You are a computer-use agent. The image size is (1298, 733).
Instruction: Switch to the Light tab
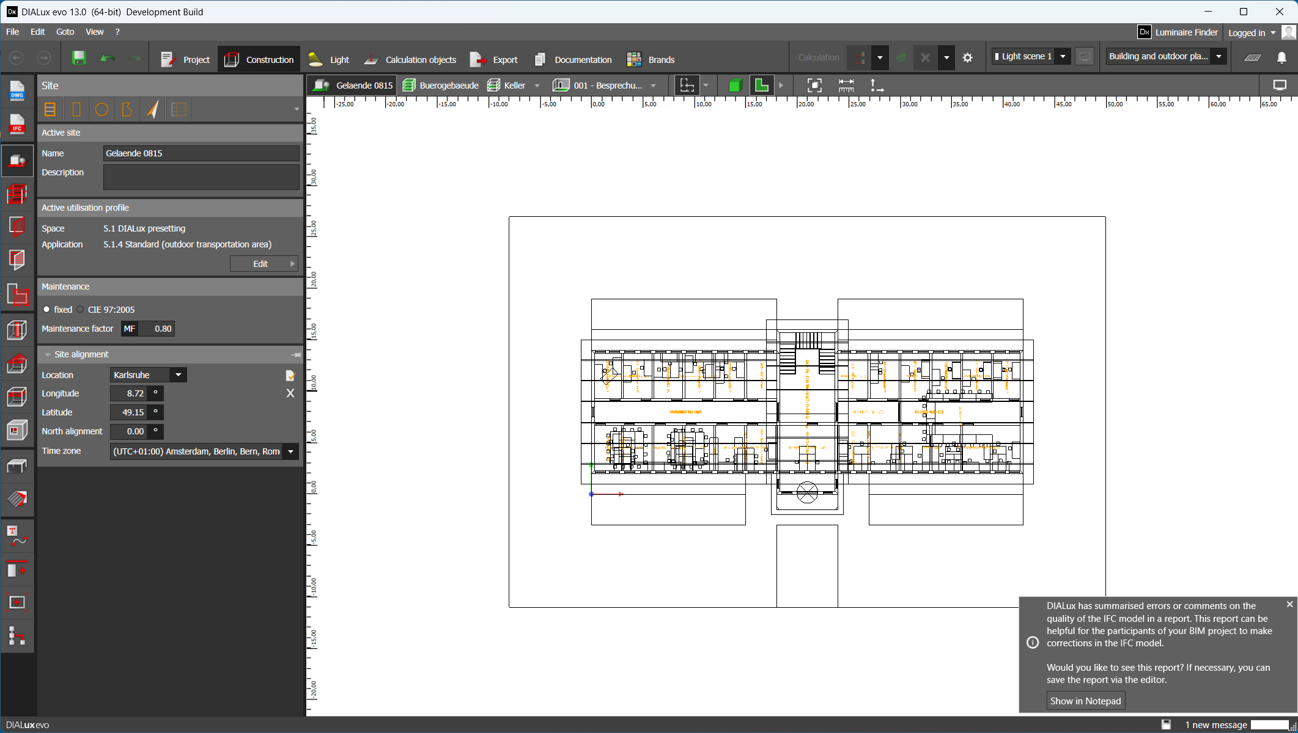coord(329,59)
